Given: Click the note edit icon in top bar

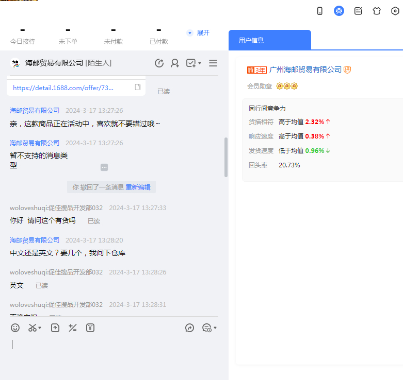Looking at the screenshot, I should pyautogui.click(x=358, y=11).
